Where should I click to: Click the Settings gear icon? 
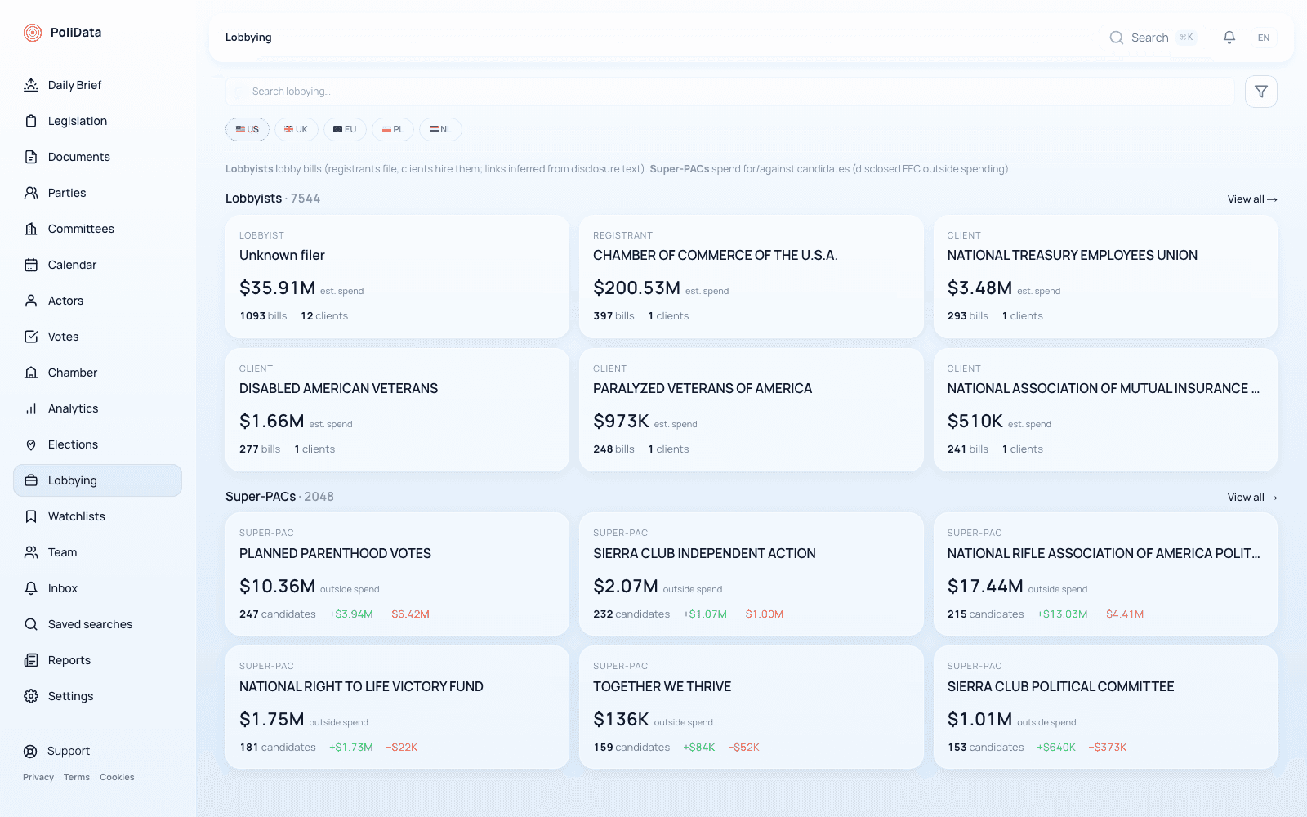coord(31,696)
